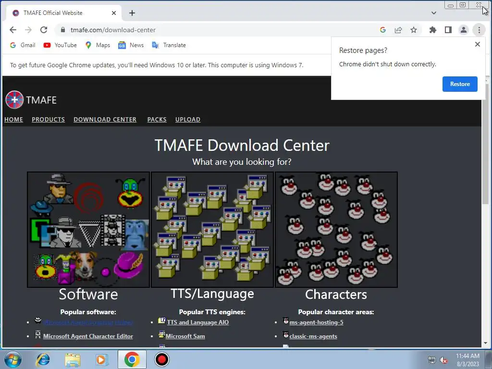Close the TMAFE Official Website tab
The height and width of the screenshot is (369, 492).
click(114, 13)
